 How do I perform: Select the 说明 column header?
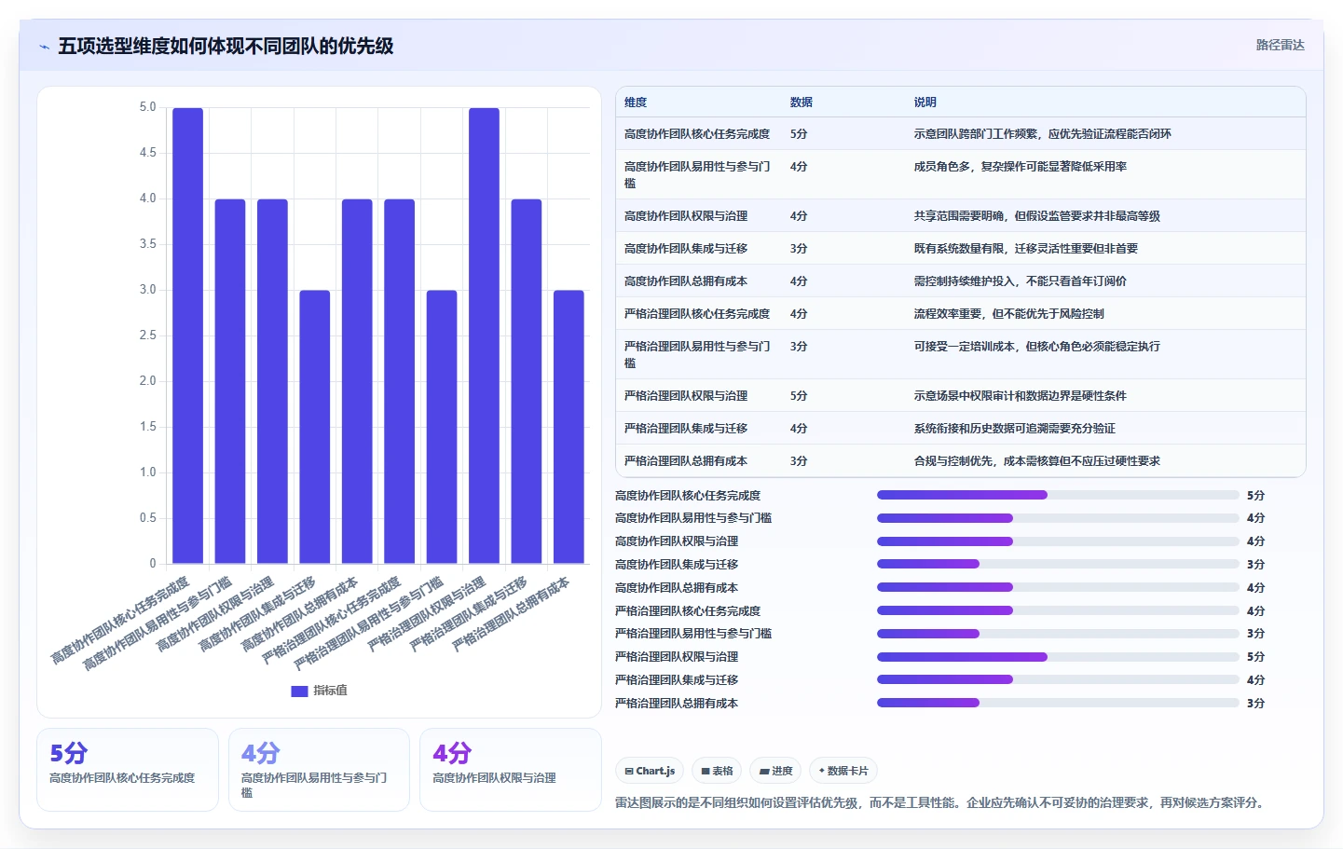[925, 103]
